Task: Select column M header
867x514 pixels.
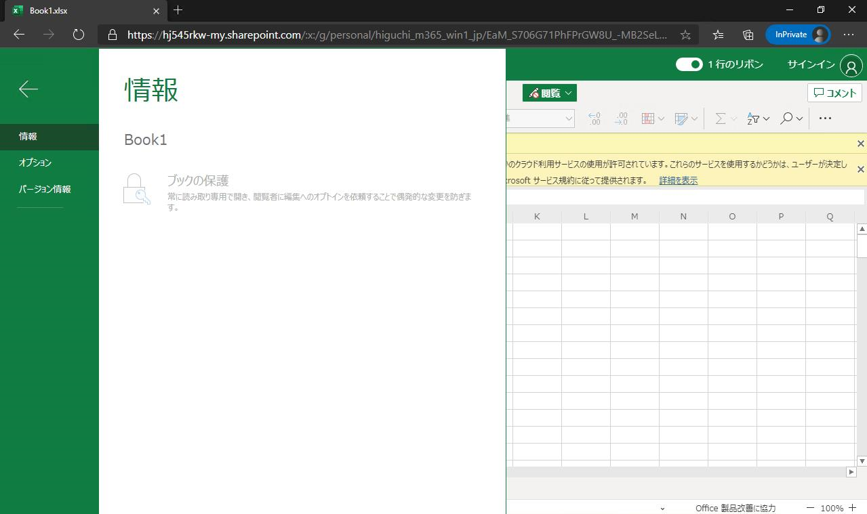Action: tap(634, 216)
